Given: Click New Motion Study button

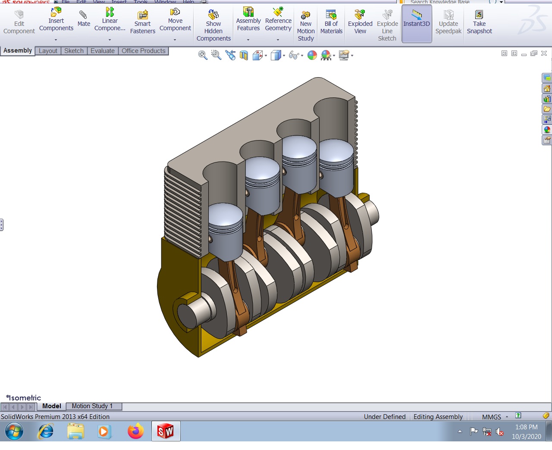Looking at the screenshot, I should (306, 25).
